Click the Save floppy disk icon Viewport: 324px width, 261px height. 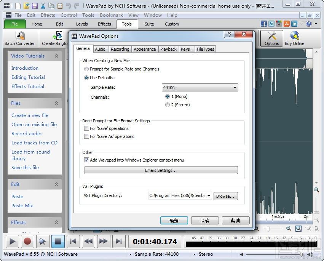(35, 6)
